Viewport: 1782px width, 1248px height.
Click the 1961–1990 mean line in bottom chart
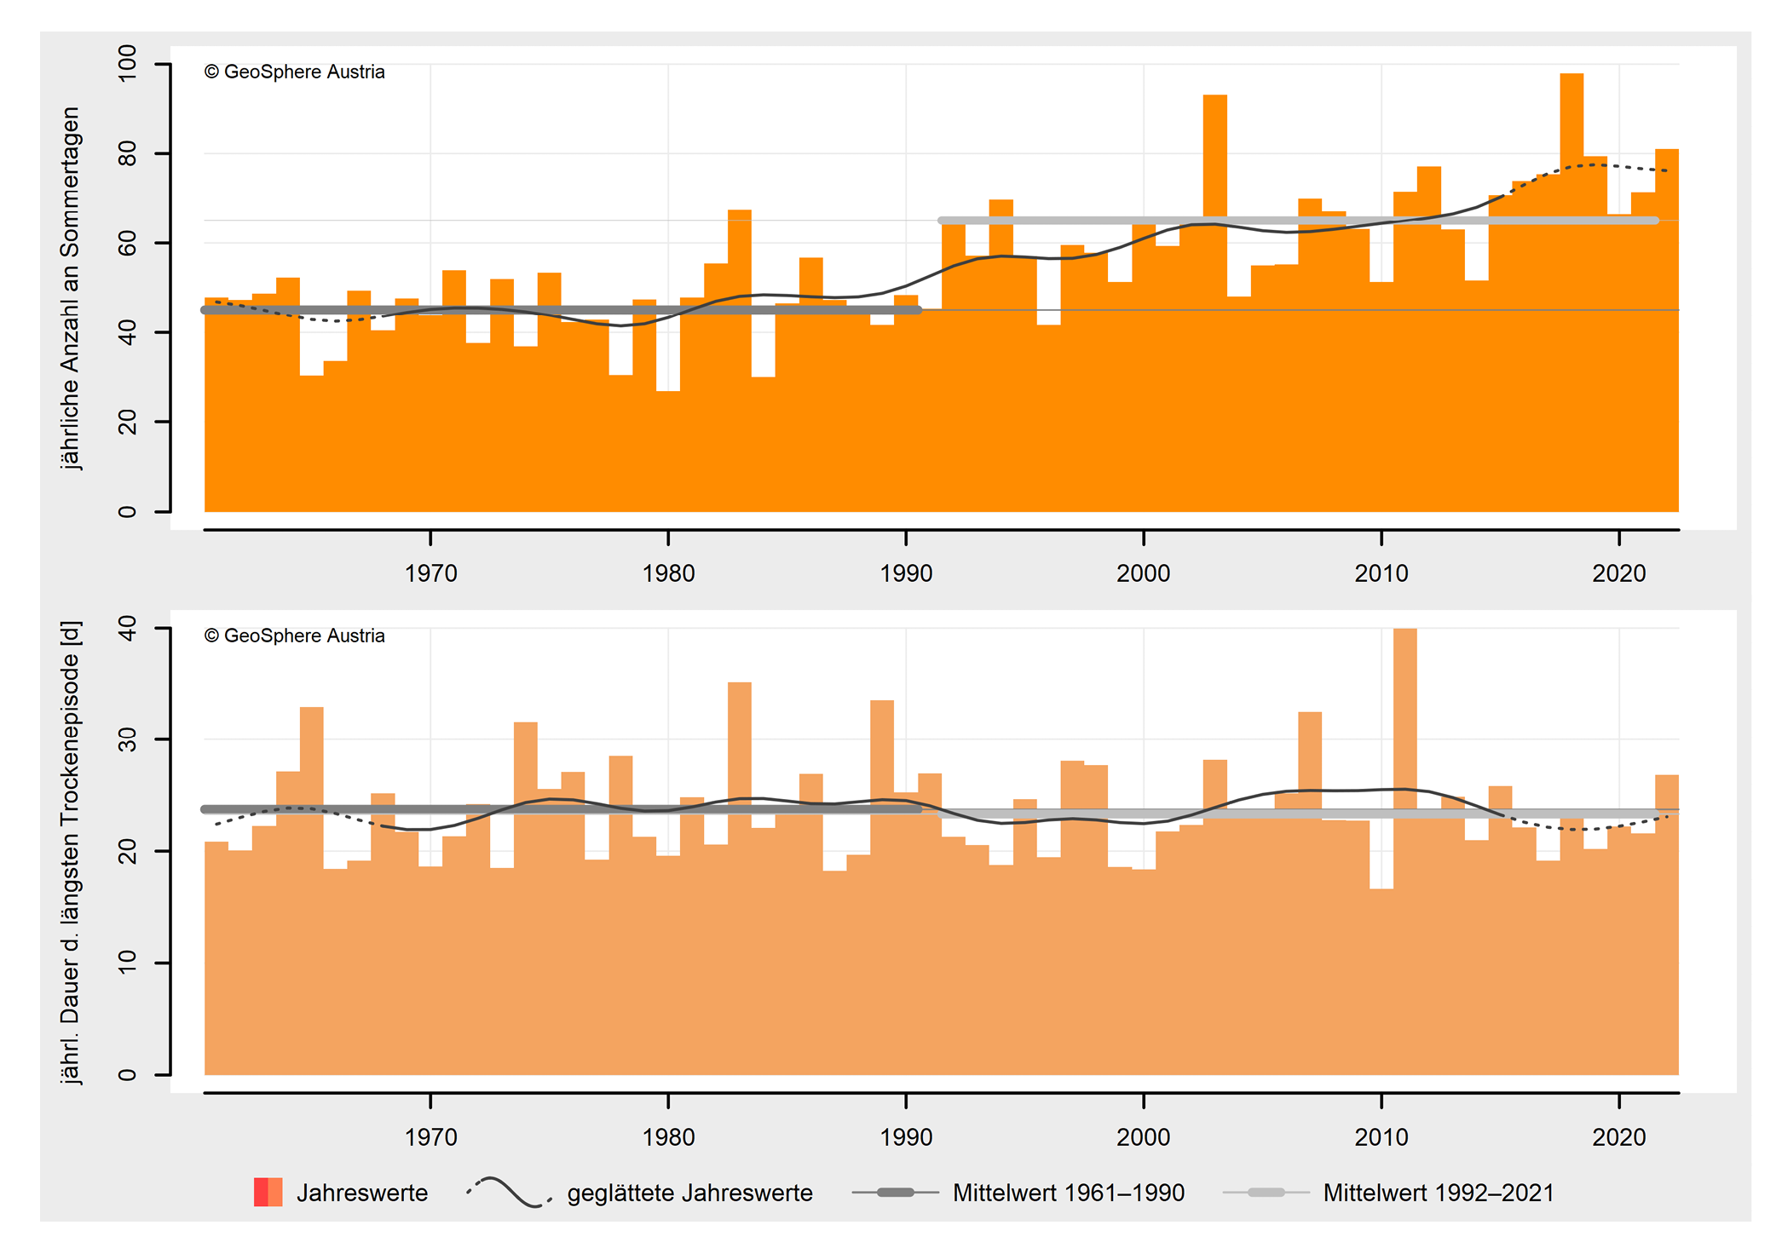pos(562,809)
